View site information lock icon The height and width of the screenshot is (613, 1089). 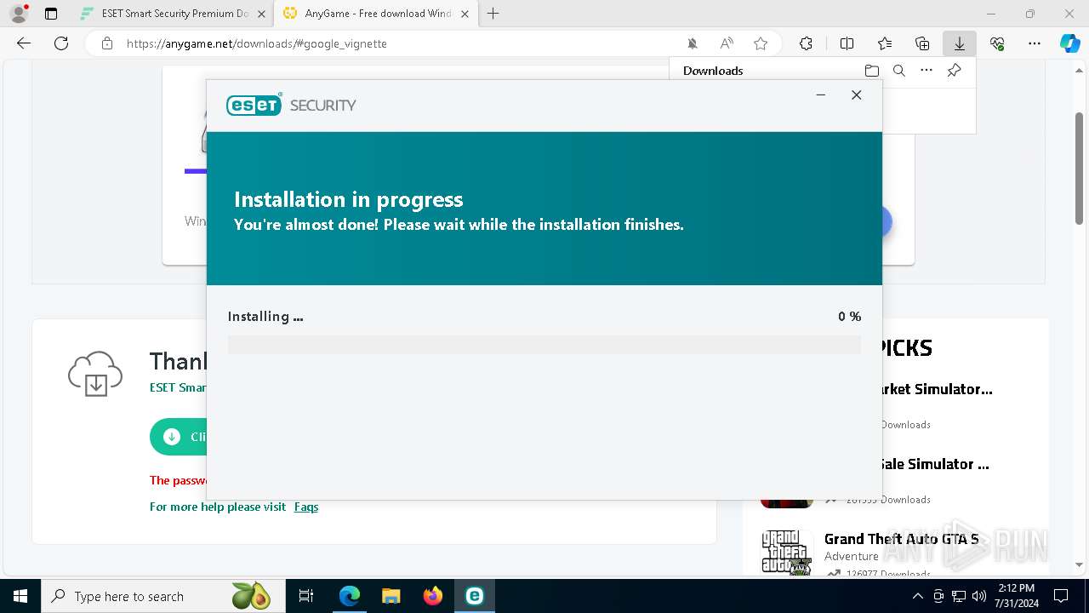107,43
